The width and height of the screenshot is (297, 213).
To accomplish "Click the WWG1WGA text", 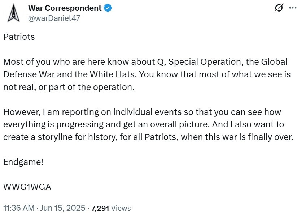I will pos(27,187).
